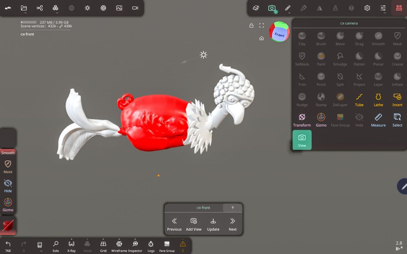Open the lighting sun menu in top bar
Viewport: 407px width, 254px height.
click(87, 8)
